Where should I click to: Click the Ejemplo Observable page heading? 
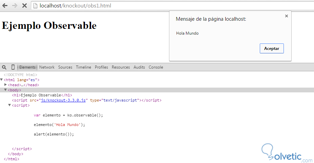pos(49,26)
